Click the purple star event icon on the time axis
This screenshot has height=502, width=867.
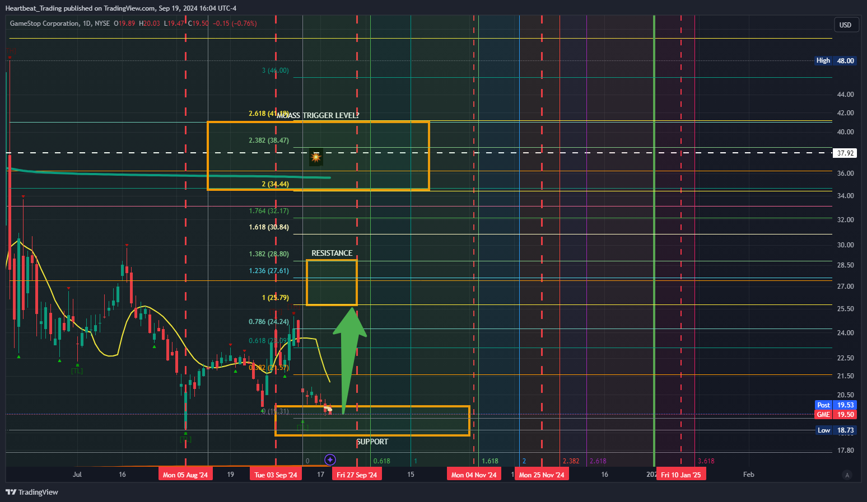pos(330,460)
